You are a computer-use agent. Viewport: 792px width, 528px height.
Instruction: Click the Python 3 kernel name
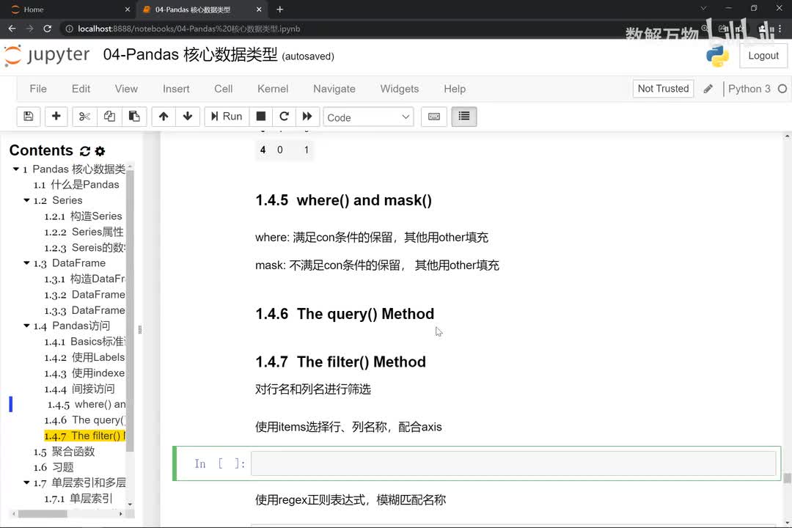(x=749, y=89)
